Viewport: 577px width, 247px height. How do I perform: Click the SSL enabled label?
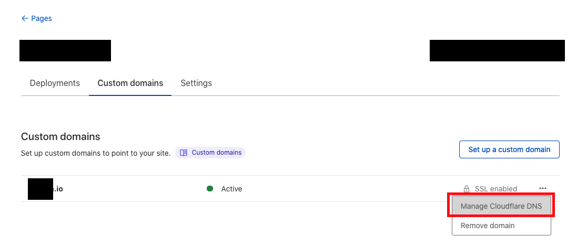[495, 189]
